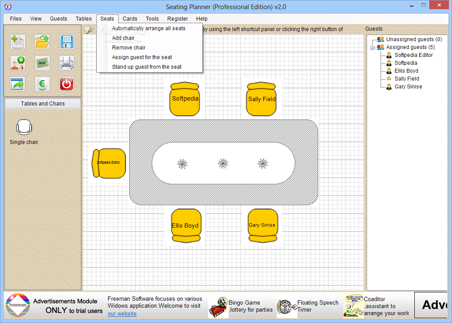Viewport: 452px width, 323px height.
Task: Select Gary Sinise in guest tree
Action: click(x=408, y=87)
